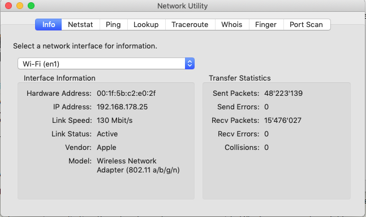Maximize the Network Utility window
This screenshot has width=366, height=217.
[x=31, y=6]
